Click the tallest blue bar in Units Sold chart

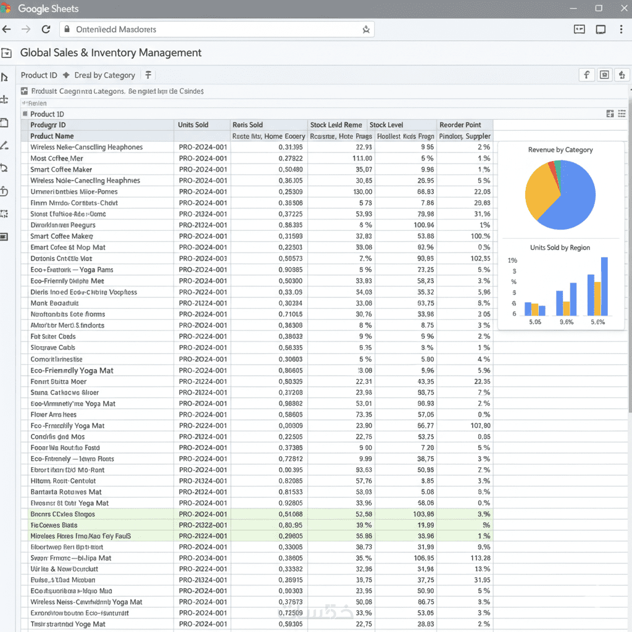click(x=604, y=286)
